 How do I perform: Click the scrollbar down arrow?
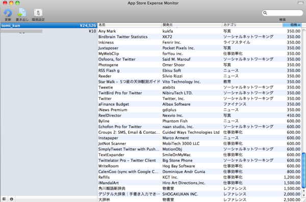[304, 195]
